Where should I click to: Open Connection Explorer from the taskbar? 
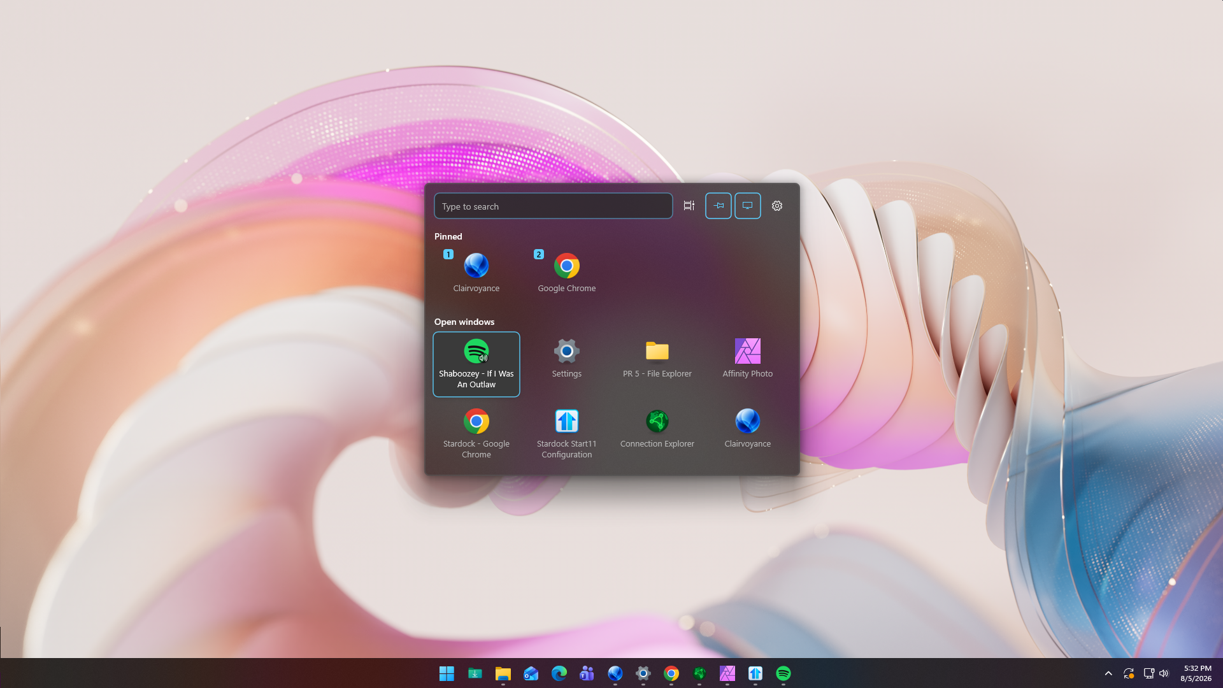(x=699, y=673)
